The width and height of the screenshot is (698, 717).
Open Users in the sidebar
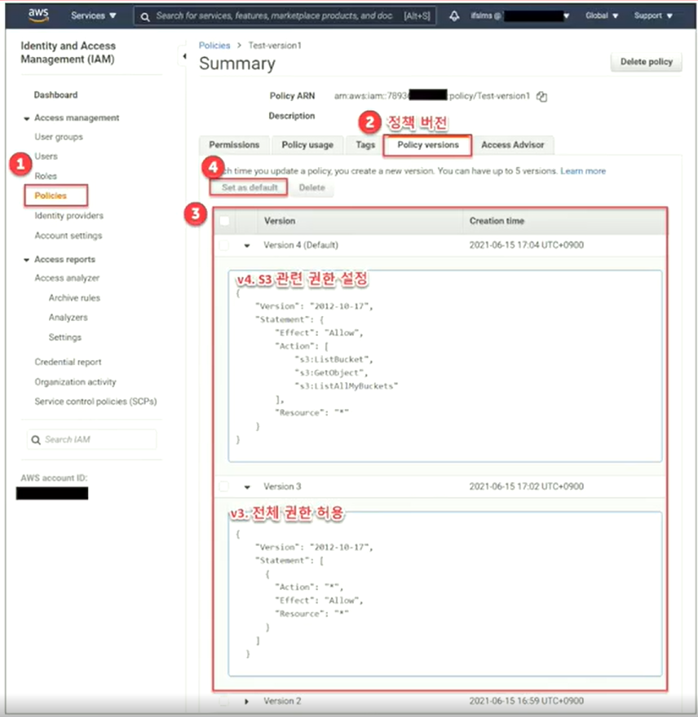point(46,156)
